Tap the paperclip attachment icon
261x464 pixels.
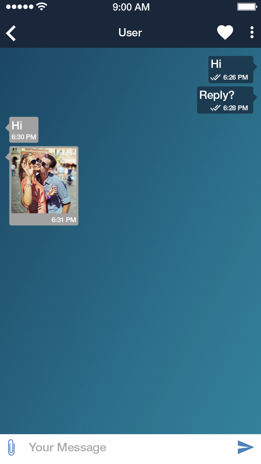[11, 447]
